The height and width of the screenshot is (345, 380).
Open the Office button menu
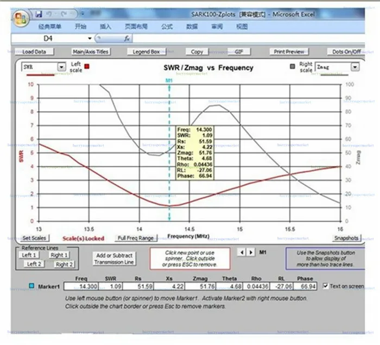point(21,18)
